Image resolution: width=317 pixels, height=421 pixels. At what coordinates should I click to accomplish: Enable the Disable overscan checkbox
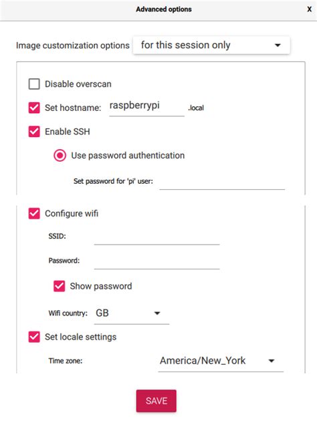pos(34,84)
